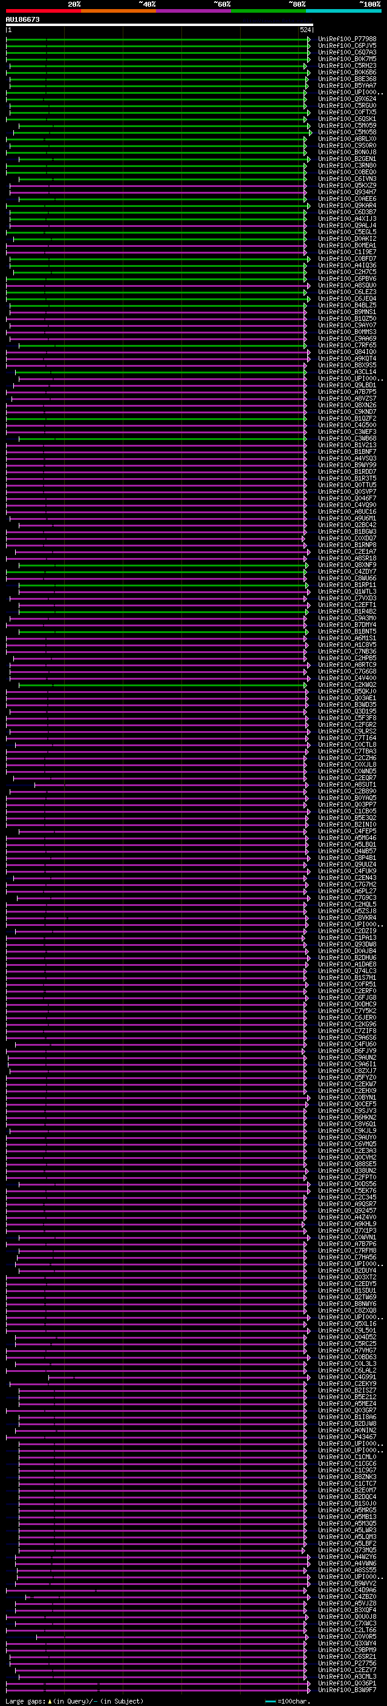Select hit label UniRef100_B3W9F7
This screenshot has height=1706, width=387.
[x=346, y=1690]
